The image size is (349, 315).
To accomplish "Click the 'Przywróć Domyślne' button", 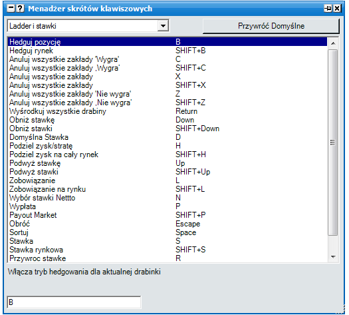I will click(x=271, y=26).
